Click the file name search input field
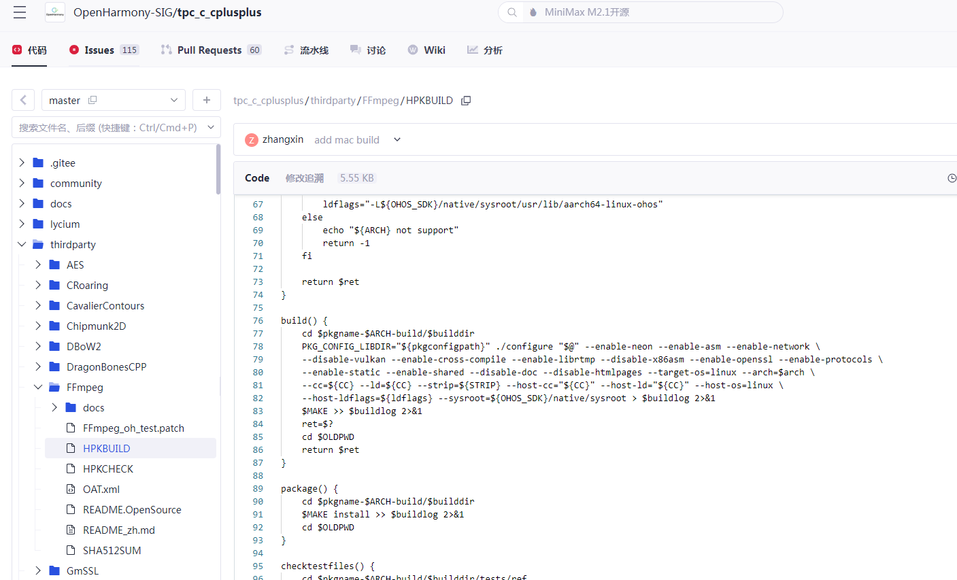The image size is (957, 580). 107,127
